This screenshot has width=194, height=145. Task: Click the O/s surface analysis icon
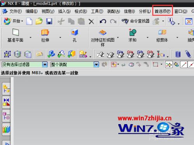[130, 54]
